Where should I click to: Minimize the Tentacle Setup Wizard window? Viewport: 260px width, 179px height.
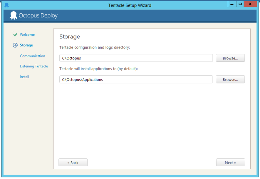(x=232, y=4)
